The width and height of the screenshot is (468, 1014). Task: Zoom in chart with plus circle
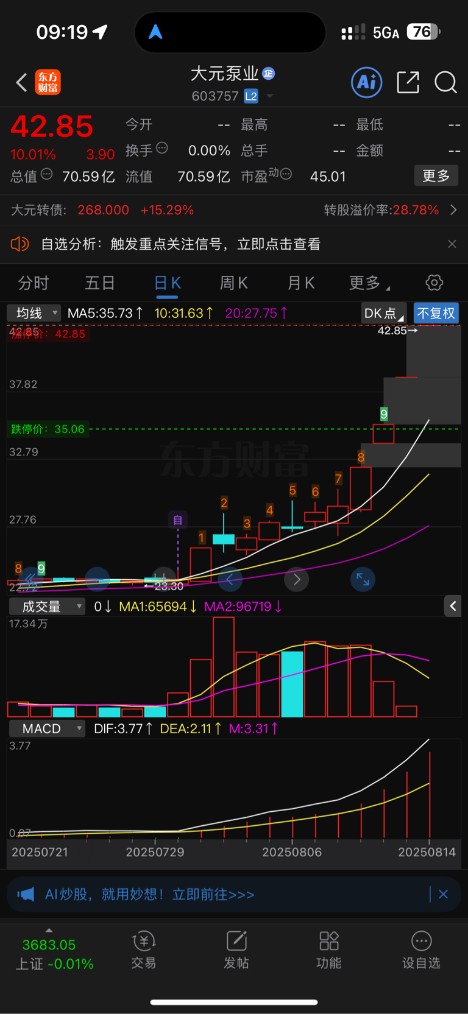[163, 579]
